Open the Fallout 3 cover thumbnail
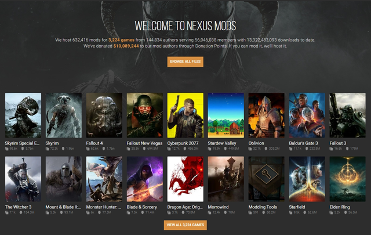 coord(348,115)
